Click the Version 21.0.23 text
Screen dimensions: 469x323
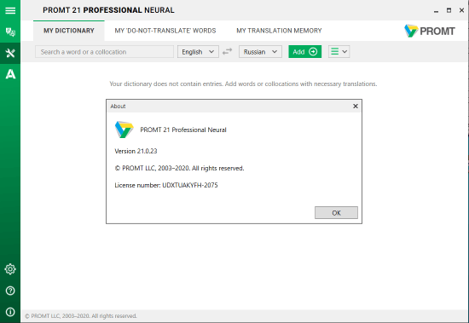[x=136, y=151]
